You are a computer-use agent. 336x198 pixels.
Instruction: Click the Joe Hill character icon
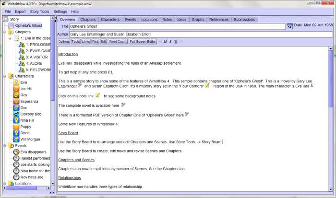(x=16, y=89)
